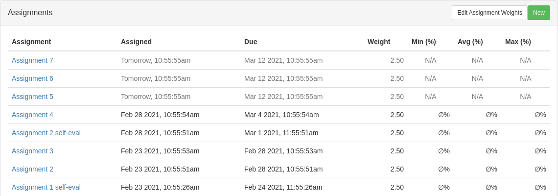Click the Assignments panel heading
The height and width of the screenshot is (196, 558).
(30, 13)
